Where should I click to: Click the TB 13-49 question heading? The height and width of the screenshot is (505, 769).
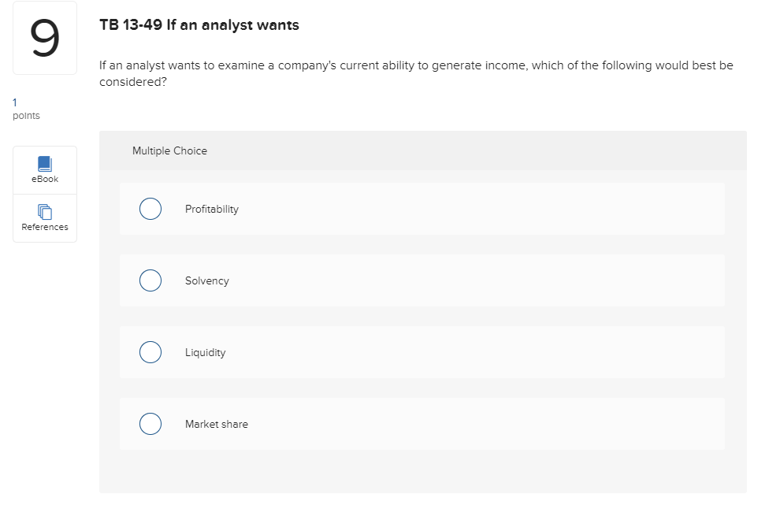(x=199, y=25)
